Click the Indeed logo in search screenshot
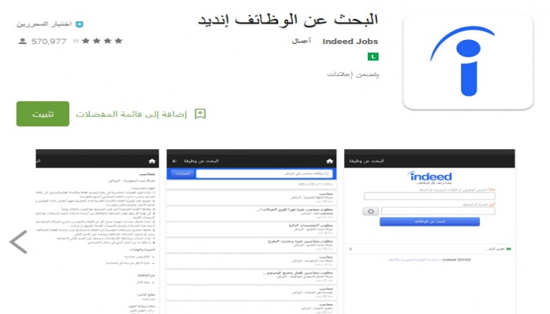Image resolution: width=550 pixels, height=314 pixels. (x=430, y=177)
